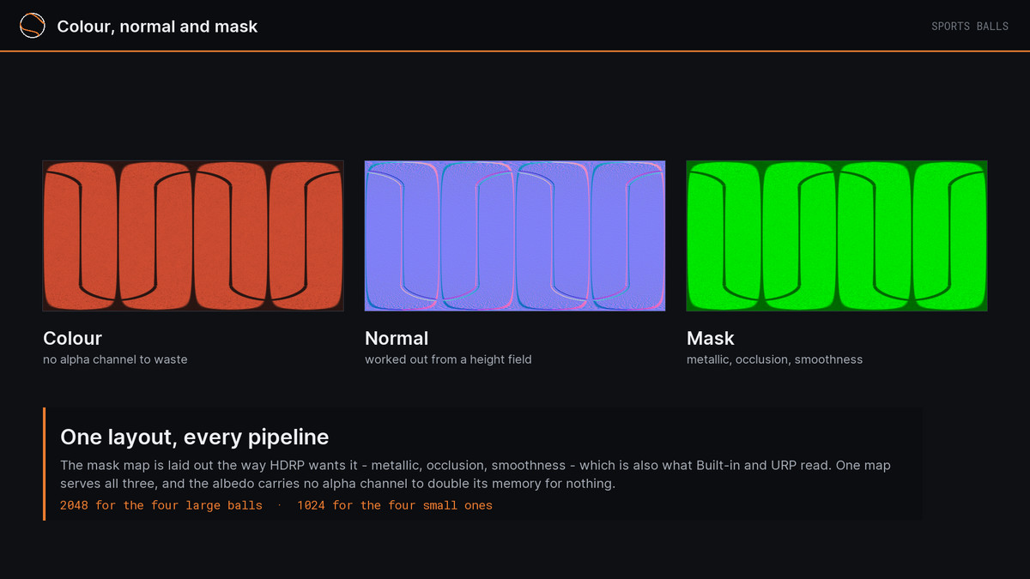
Task: Select the "Colour, normal and mask" title
Action: point(157,27)
